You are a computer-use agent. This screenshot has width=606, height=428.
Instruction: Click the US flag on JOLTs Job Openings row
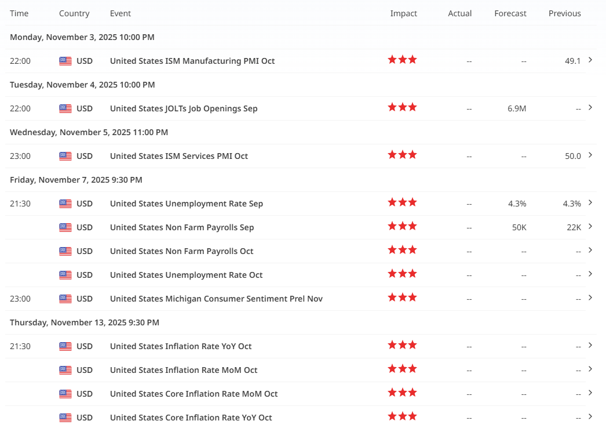click(x=65, y=108)
